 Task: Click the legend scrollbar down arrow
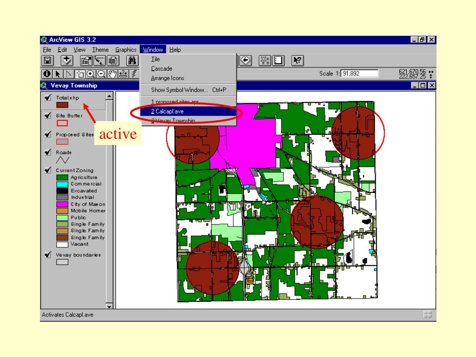109,306
